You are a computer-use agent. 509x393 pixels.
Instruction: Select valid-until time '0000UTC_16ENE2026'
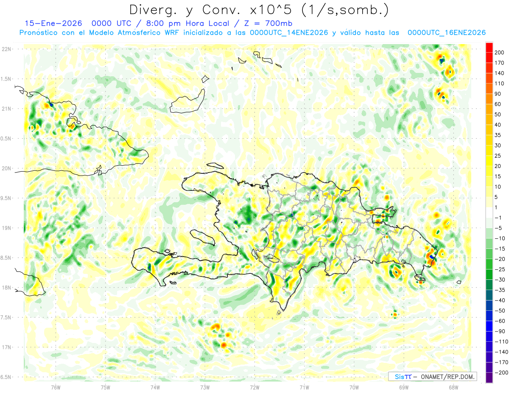pos(446,33)
